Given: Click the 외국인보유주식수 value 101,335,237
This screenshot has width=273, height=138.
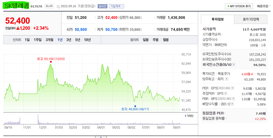Looking at the screenshot, I should [257, 60].
